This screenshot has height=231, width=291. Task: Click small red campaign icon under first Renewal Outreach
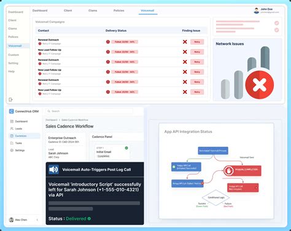pyautogui.click(x=40, y=44)
